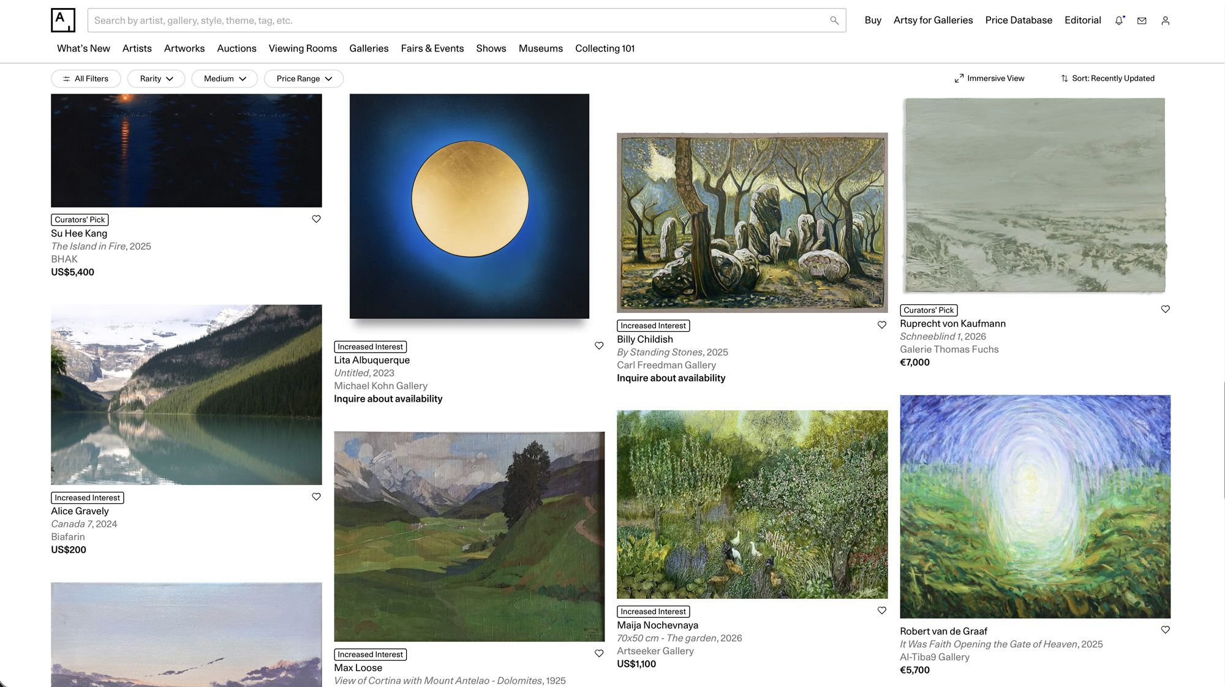Click the Artsy logo home icon

coord(63,20)
